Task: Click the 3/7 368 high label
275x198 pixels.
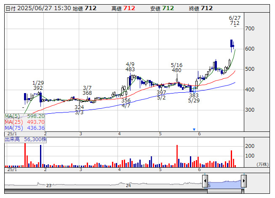Action: (87, 90)
